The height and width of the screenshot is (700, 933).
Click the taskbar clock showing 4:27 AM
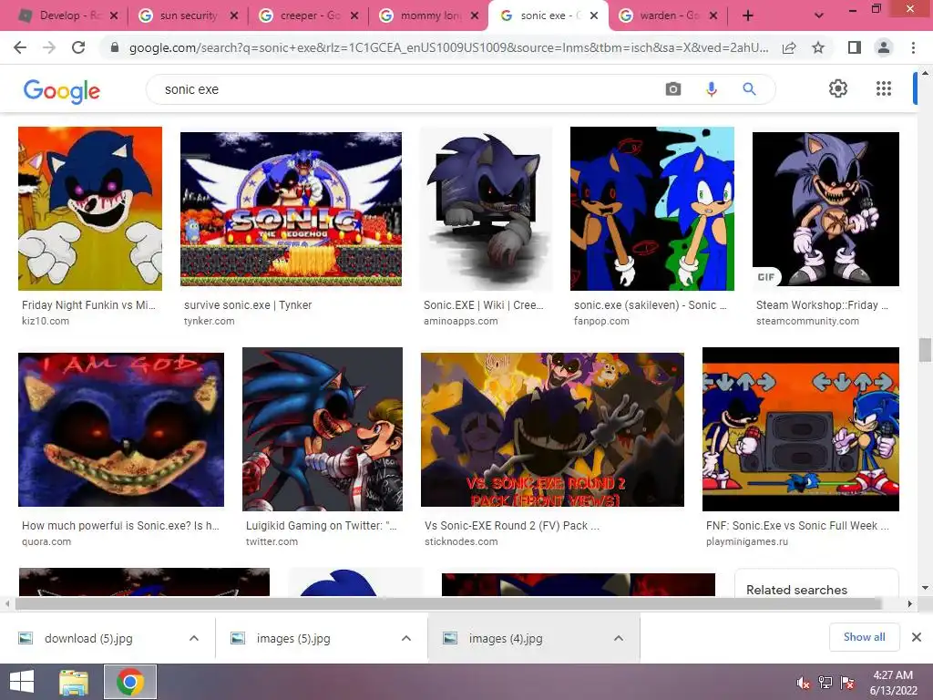pos(893,675)
